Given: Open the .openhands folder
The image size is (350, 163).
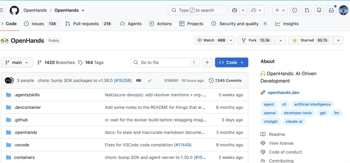Looking at the screenshot, I should click(x=26, y=133).
